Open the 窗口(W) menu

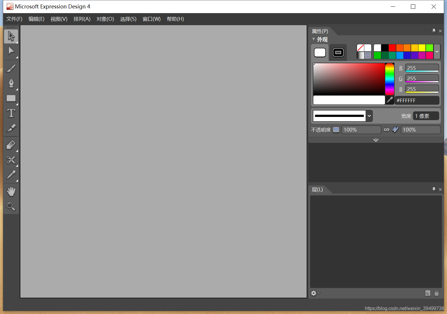coord(151,19)
